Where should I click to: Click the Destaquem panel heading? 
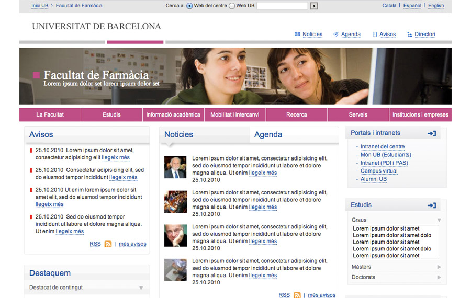[50, 273]
